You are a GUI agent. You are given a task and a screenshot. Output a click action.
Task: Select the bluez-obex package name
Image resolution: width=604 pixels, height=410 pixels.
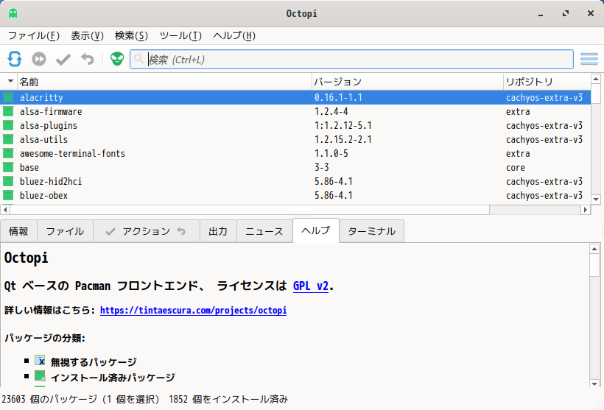pos(44,195)
